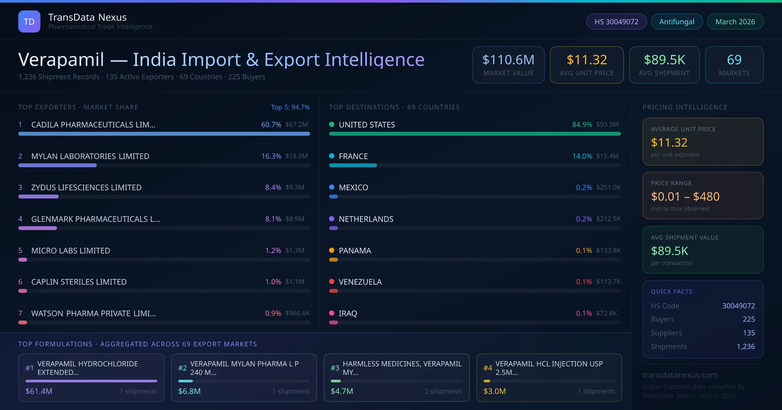This screenshot has width=782, height=410.
Task: Select the Netherlands destination dot
Action: 332,219
